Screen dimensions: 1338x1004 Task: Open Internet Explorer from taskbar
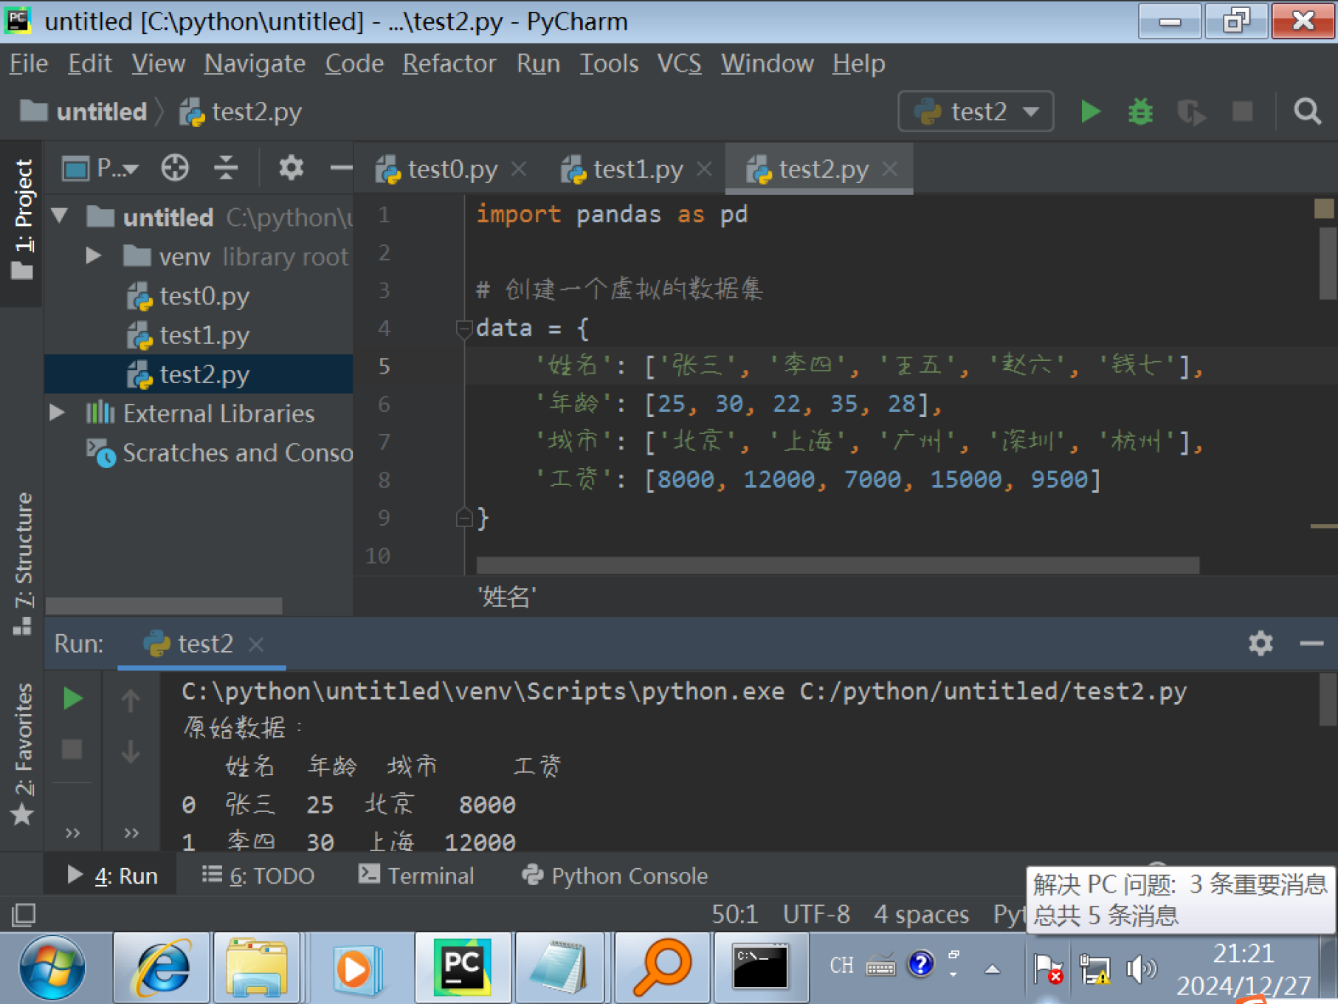click(x=160, y=967)
